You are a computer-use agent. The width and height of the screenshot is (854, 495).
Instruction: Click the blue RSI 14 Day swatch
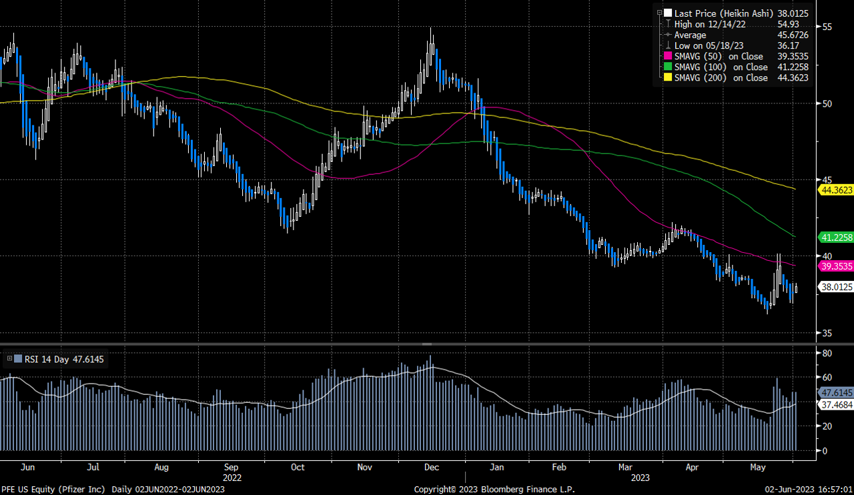pyautogui.click(x=18, y=359)
